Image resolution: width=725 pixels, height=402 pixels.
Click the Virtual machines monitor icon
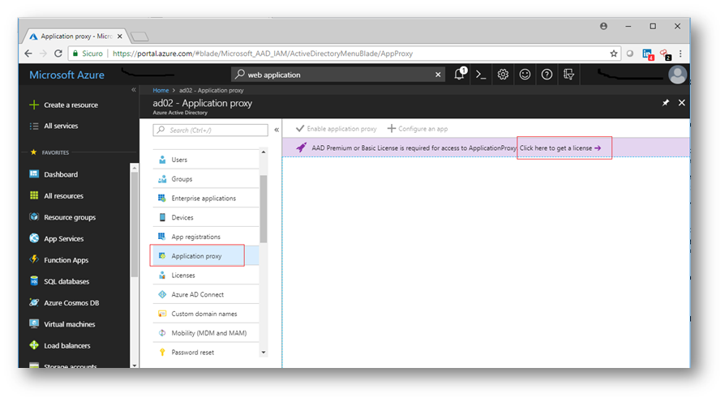[x=34, y=323]
